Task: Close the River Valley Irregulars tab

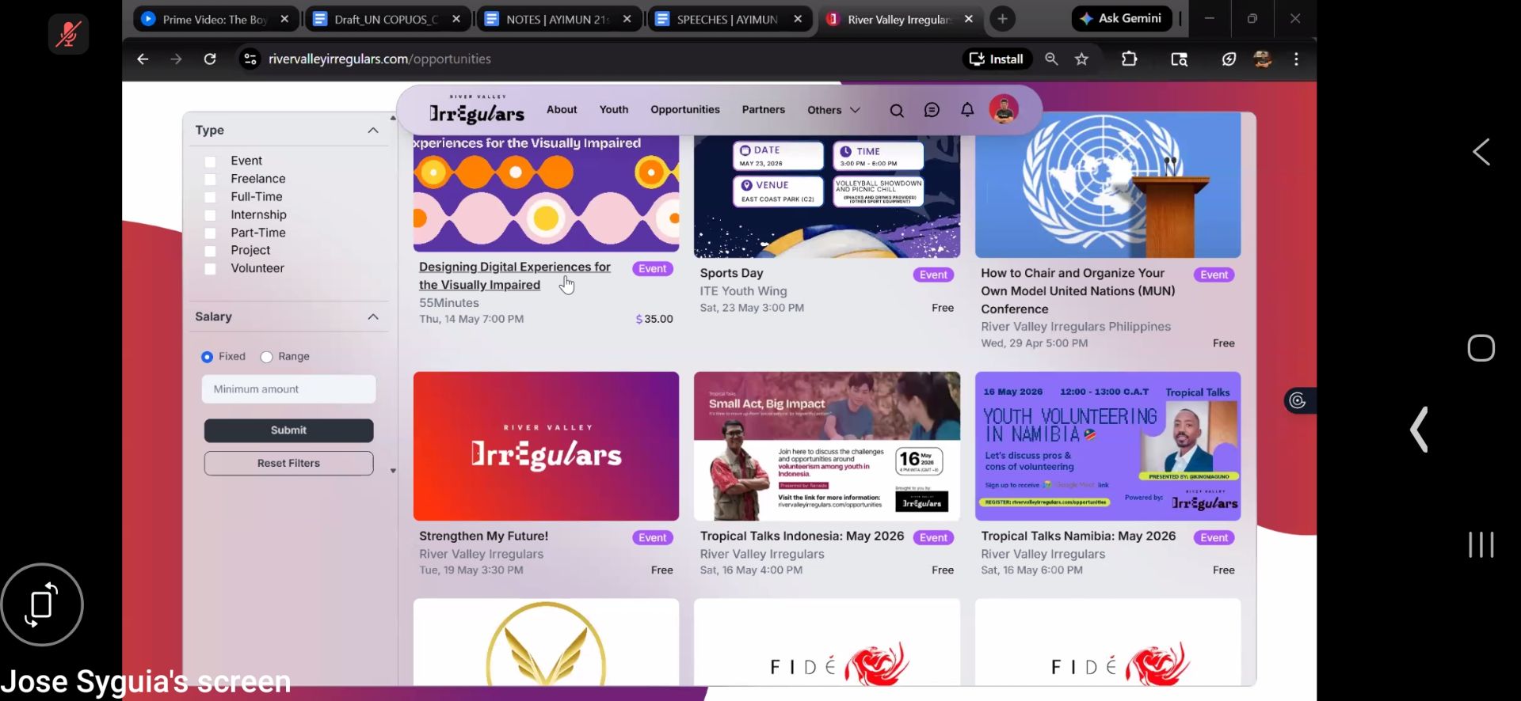Action: pyautogui.click(x=969, y=19)
